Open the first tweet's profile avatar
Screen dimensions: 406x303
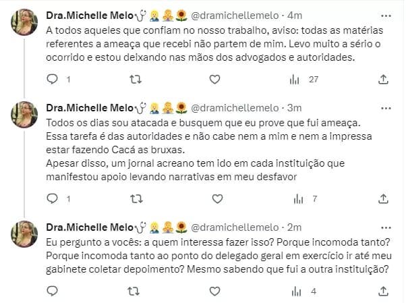[x=24, y=22]
